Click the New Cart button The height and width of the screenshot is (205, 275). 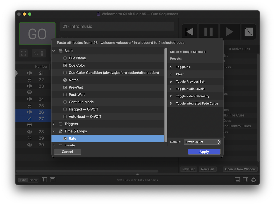(208, 169)
